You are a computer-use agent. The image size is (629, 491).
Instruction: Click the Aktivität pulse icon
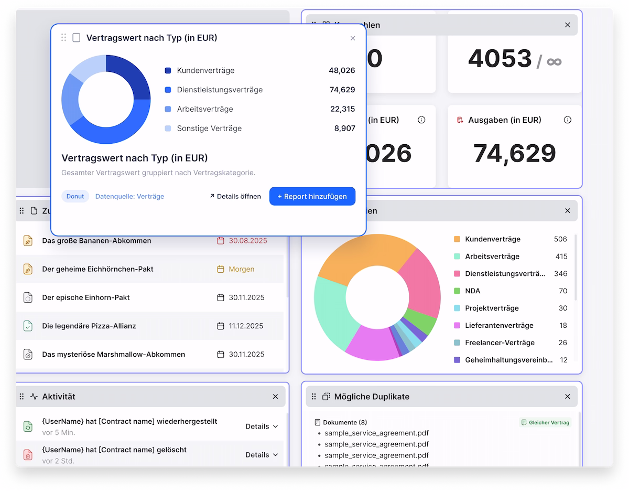[x=34, y=397]
